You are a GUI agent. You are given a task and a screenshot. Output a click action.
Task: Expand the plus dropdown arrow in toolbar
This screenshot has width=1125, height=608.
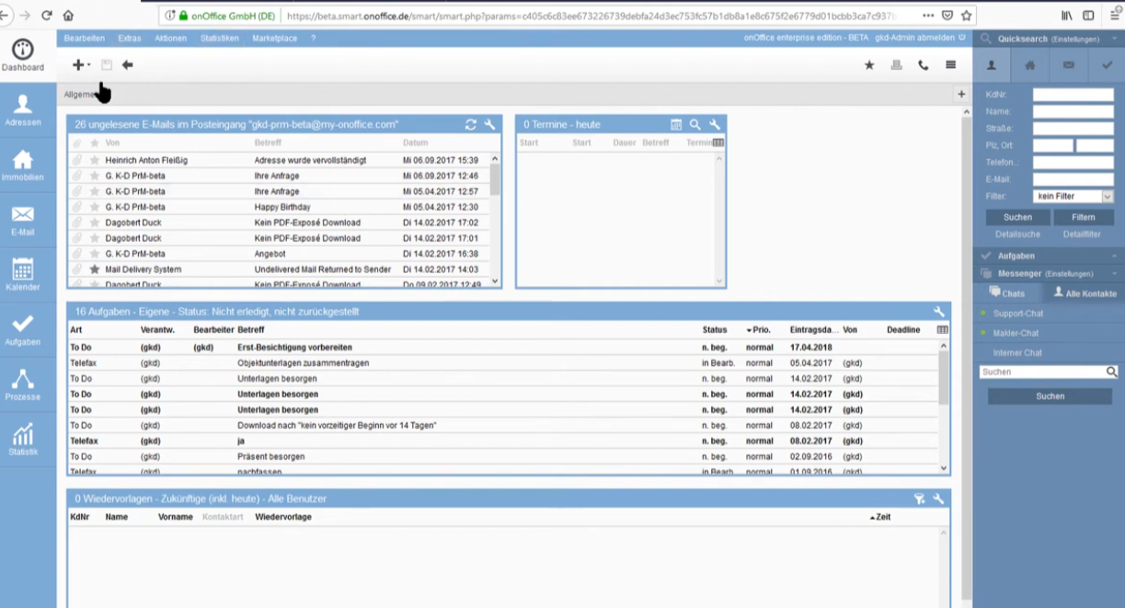[x=89, y=65]
